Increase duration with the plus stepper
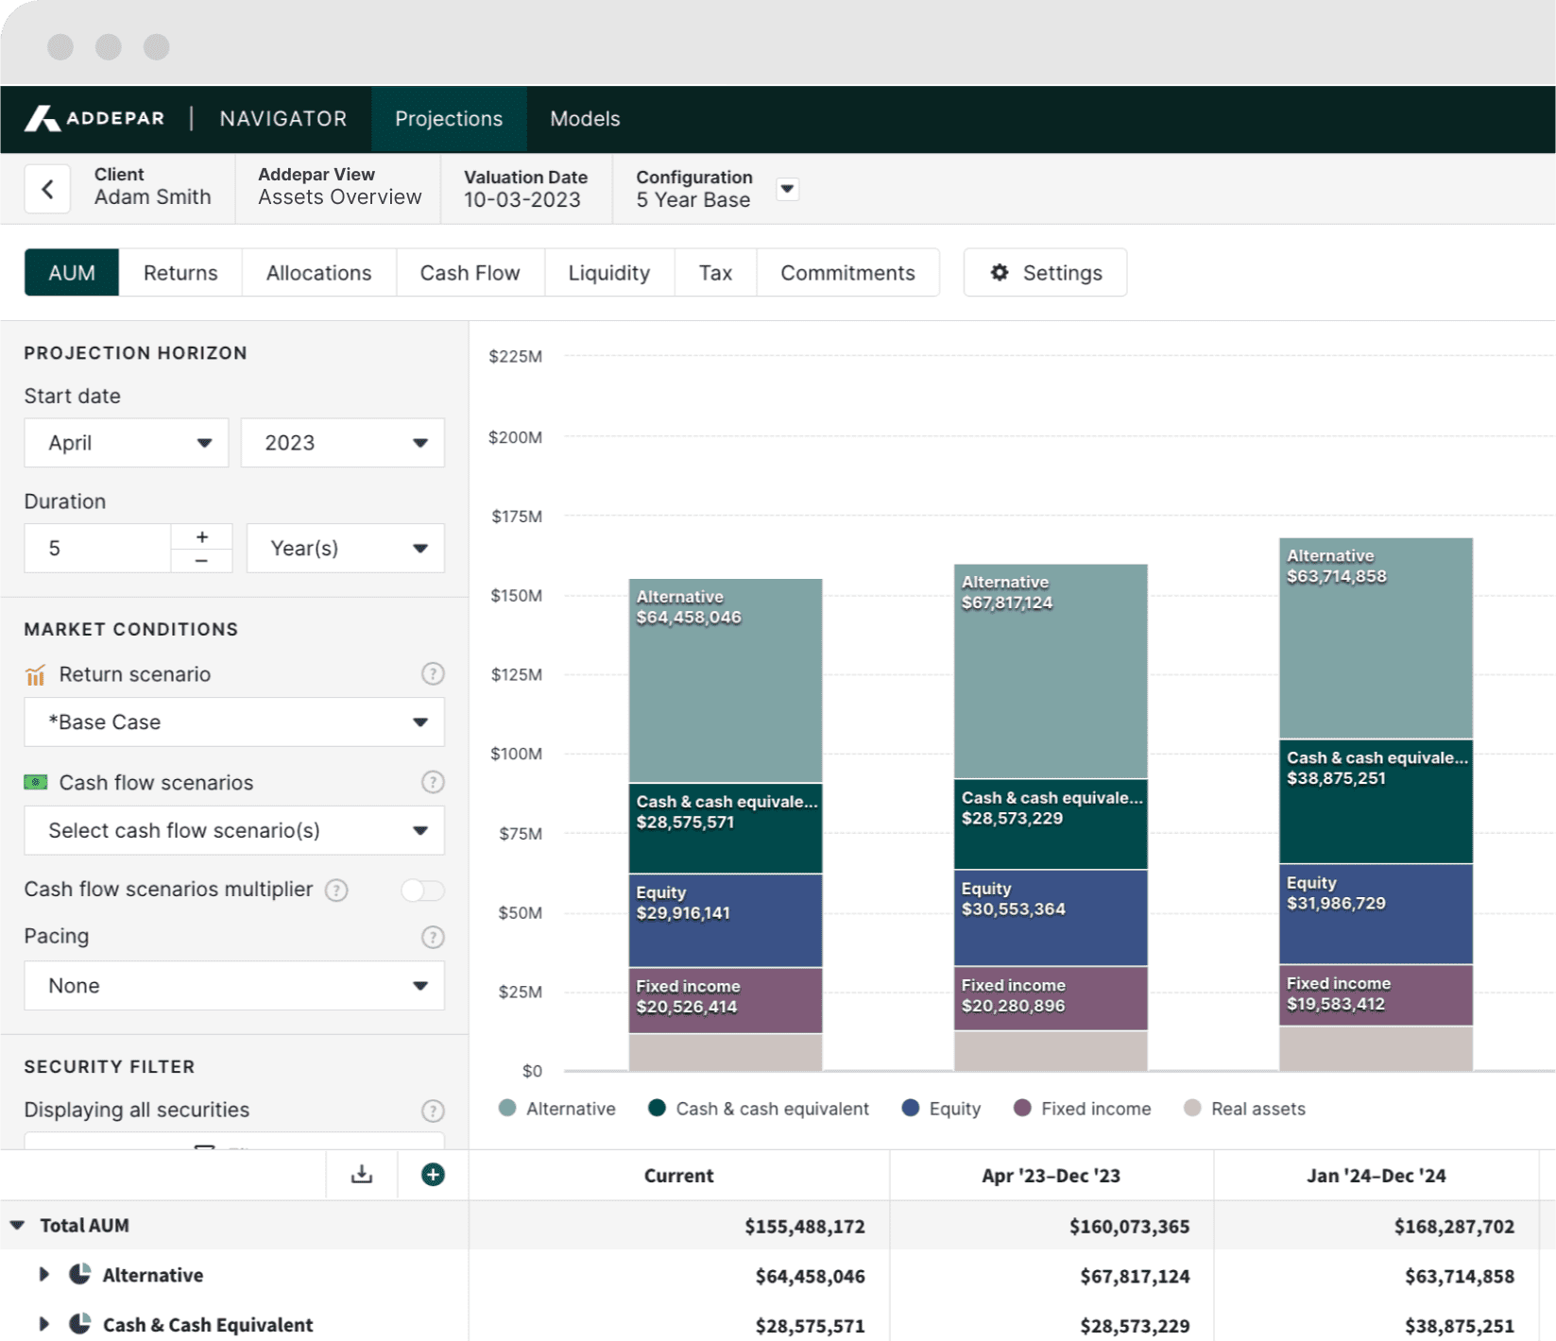Image resolution: width=1556 pixels, height=1341 pixels. tap(201, 536)
